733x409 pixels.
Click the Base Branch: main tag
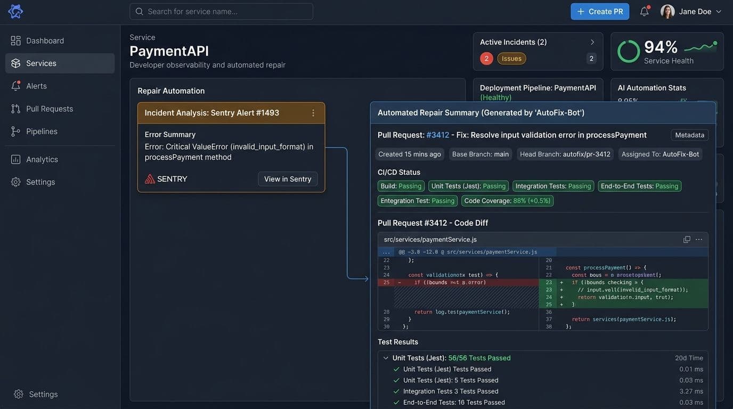click(x=480, y=154)
